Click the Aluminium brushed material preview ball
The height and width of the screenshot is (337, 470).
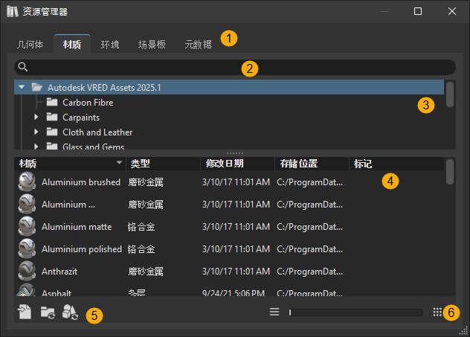click(27, 182)
